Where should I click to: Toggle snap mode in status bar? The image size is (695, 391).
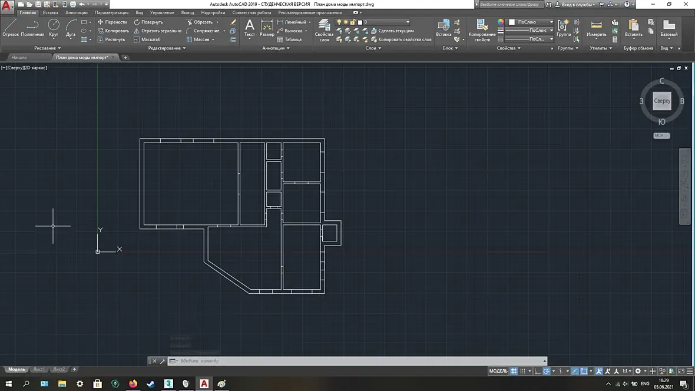click(x=522, y=371)
